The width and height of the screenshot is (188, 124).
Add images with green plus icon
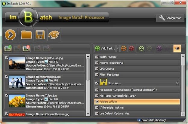pyautogui.click(x=8, y=48)
